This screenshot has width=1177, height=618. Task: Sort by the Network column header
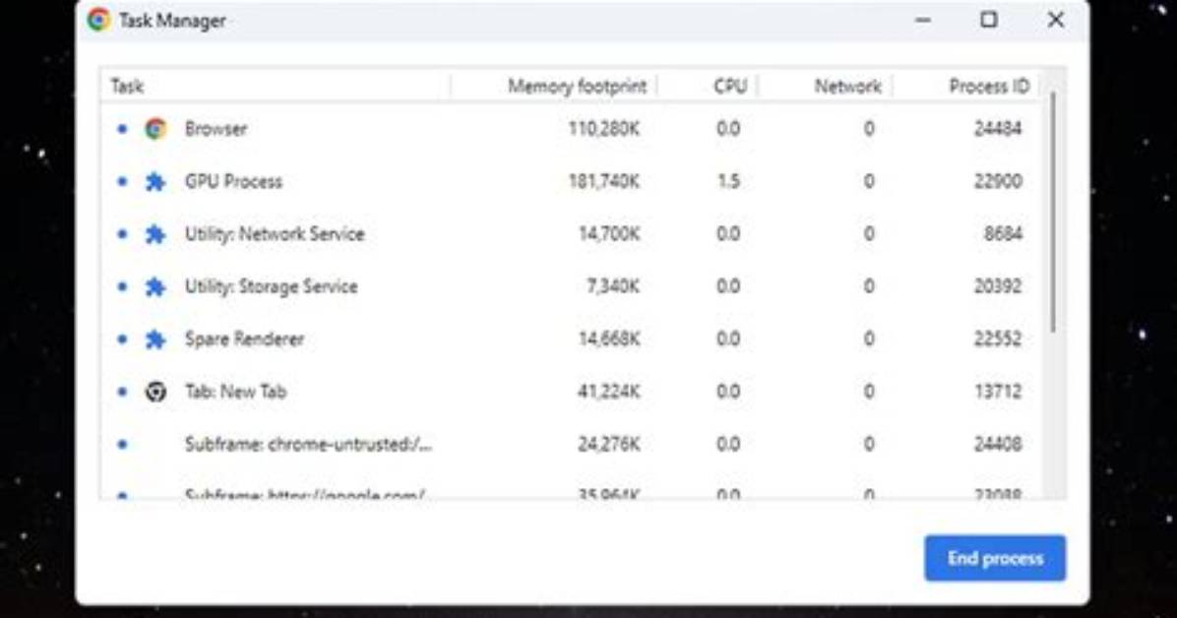coord(825,87)
